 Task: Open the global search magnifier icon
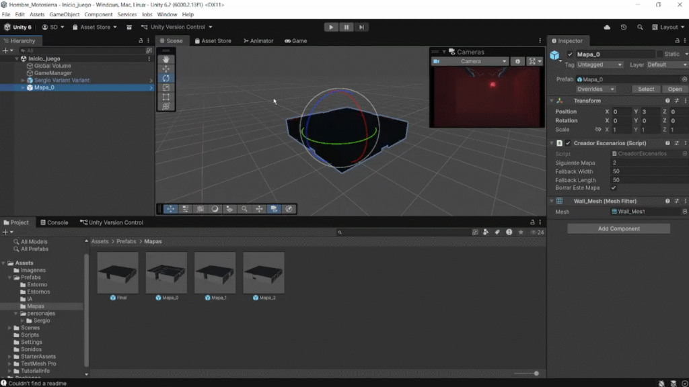639,28
